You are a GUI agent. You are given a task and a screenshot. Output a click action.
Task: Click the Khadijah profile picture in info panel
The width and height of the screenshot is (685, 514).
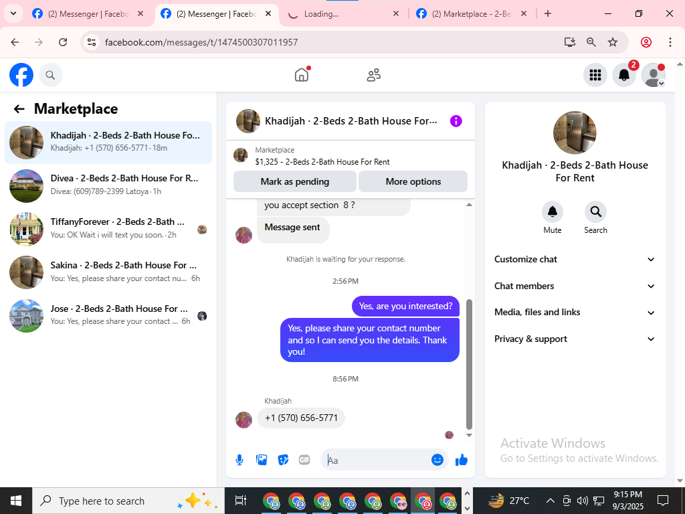[575, 133]
